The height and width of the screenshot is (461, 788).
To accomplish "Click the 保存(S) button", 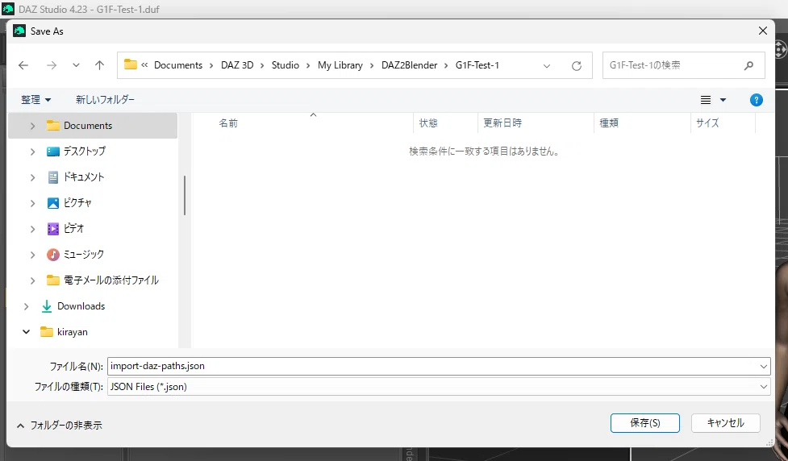I will 644,423.
